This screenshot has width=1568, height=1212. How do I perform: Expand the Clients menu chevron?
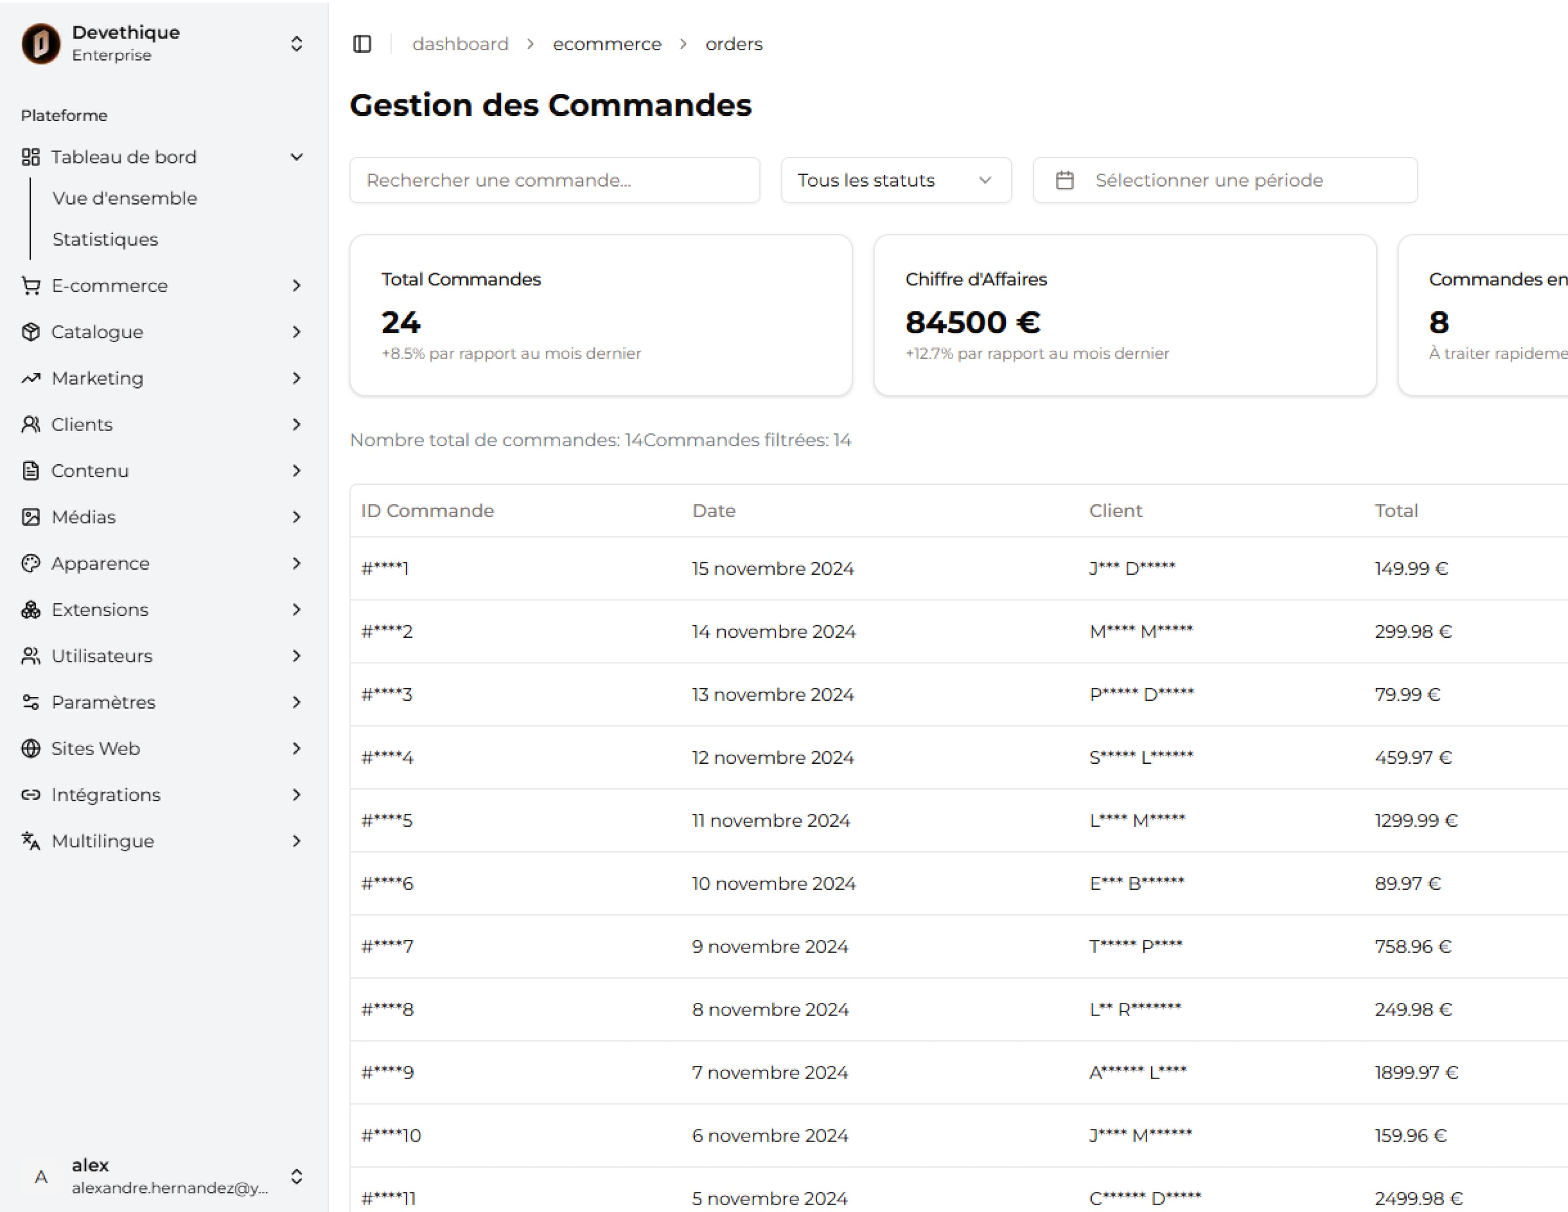(296, 424)
